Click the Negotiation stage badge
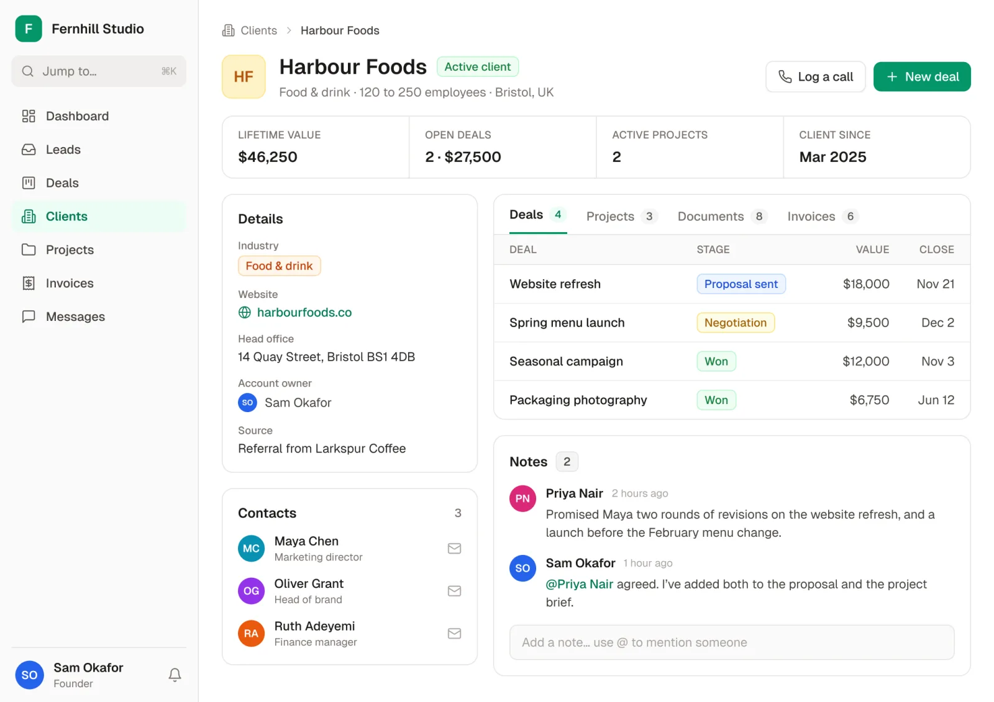 pyautogui.click(x=736, y=323)
